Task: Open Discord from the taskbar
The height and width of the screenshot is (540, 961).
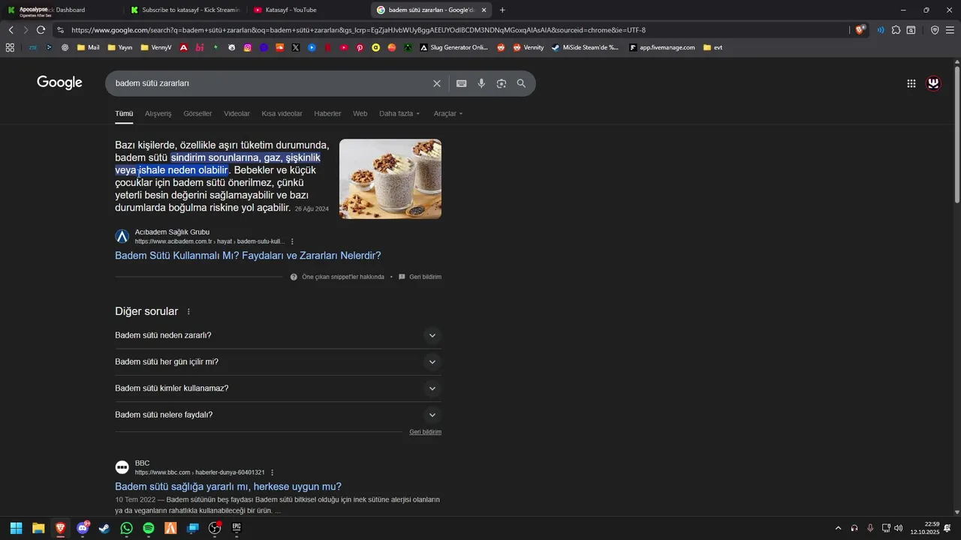Action: (83, 528)
